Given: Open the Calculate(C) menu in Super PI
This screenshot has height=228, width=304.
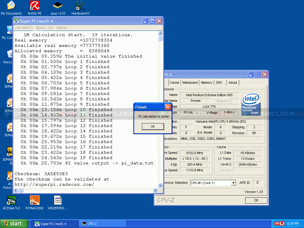Looking at the screenshot, I should 24,28.
